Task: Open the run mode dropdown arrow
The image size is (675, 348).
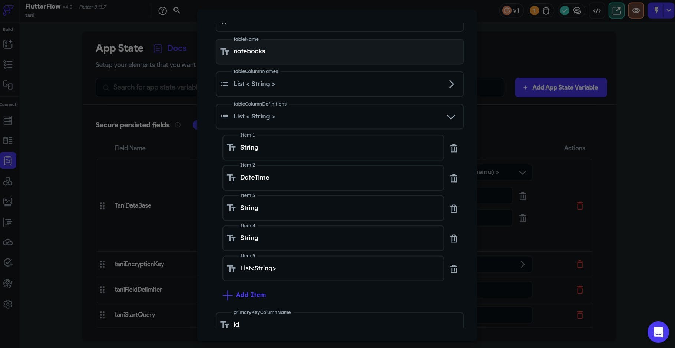Action: (669, 11)
